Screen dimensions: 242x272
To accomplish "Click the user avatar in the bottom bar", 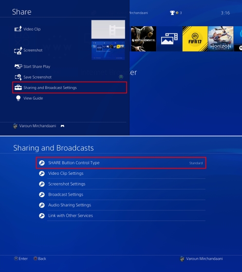I will click(182, 259).
